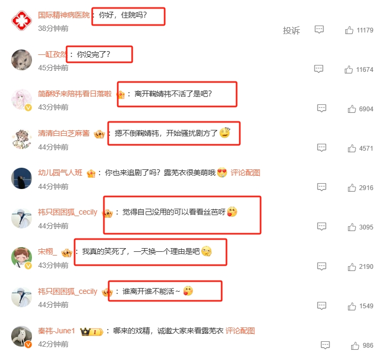Click the reply bubble on 宋栩_'s comment
This screenshot has height=361, width=389.
click(x=321, y=266)
